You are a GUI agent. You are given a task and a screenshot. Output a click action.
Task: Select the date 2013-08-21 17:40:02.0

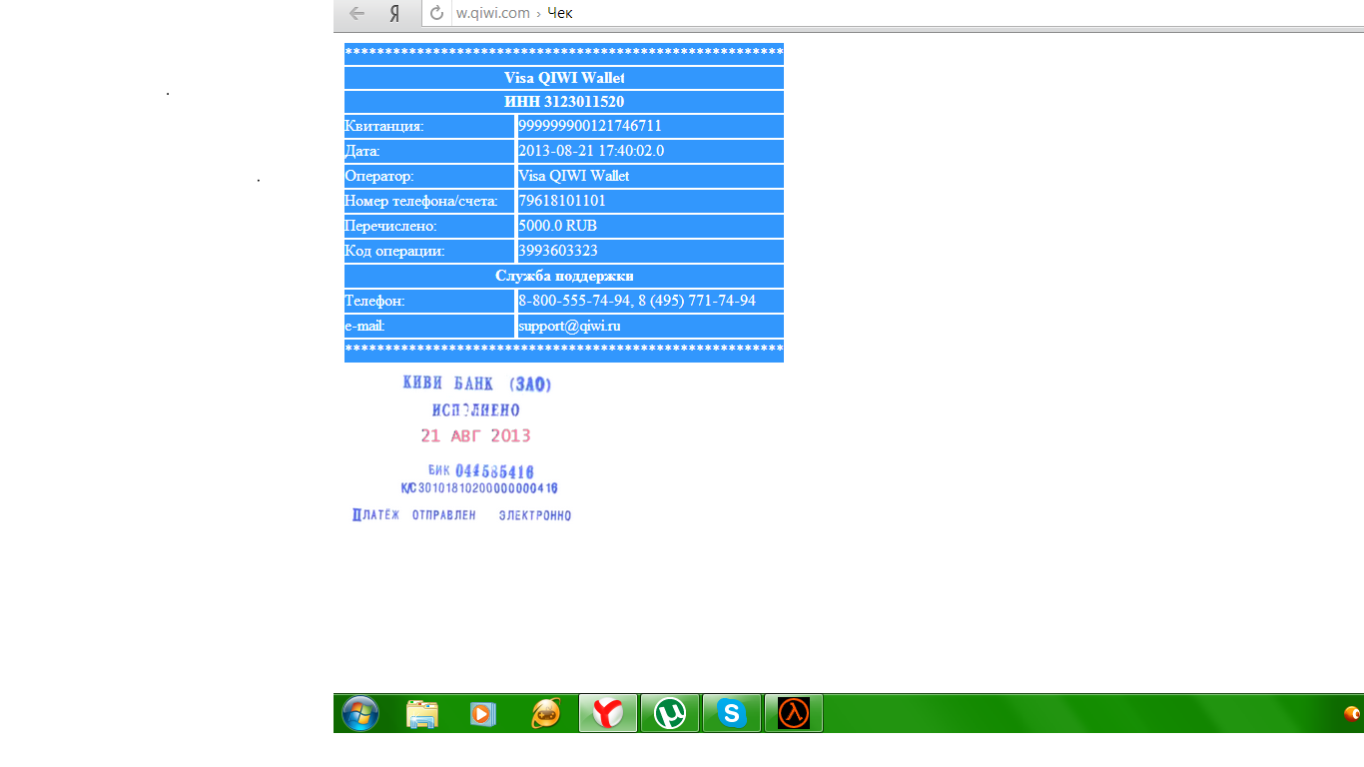tap(591, 151)
